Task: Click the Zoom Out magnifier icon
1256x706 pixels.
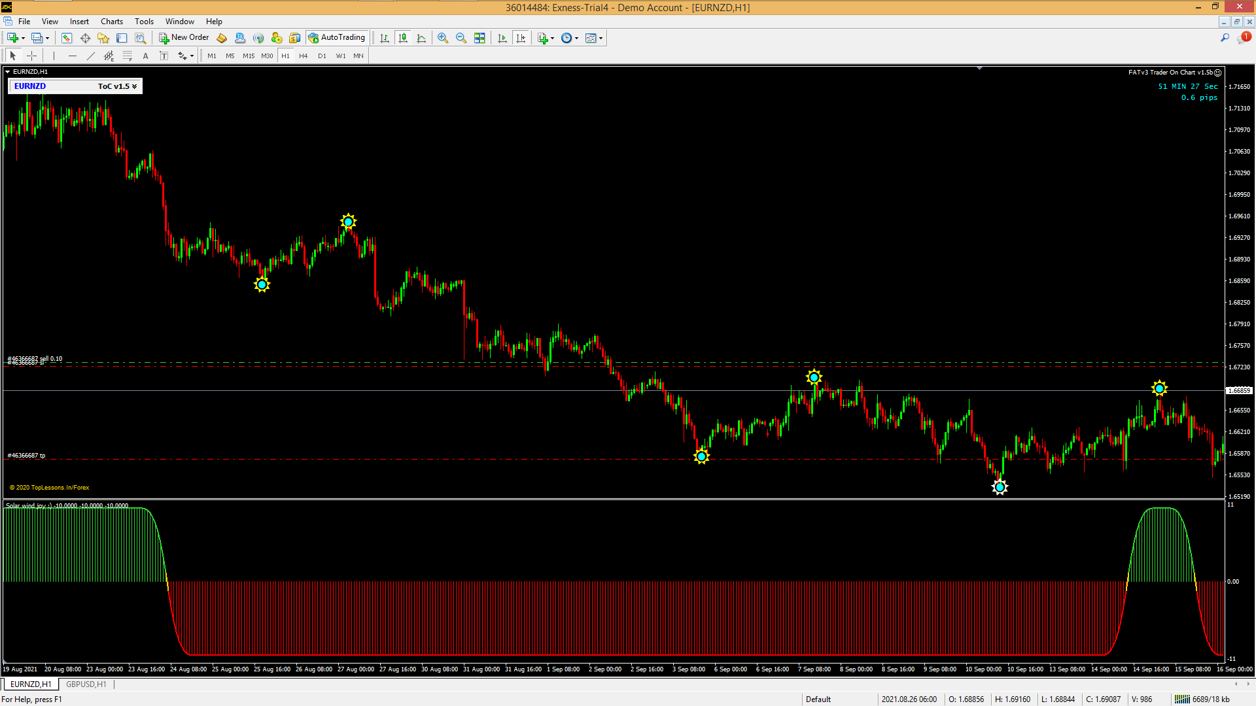Action: pyautogui.click(x=461, y=38)
